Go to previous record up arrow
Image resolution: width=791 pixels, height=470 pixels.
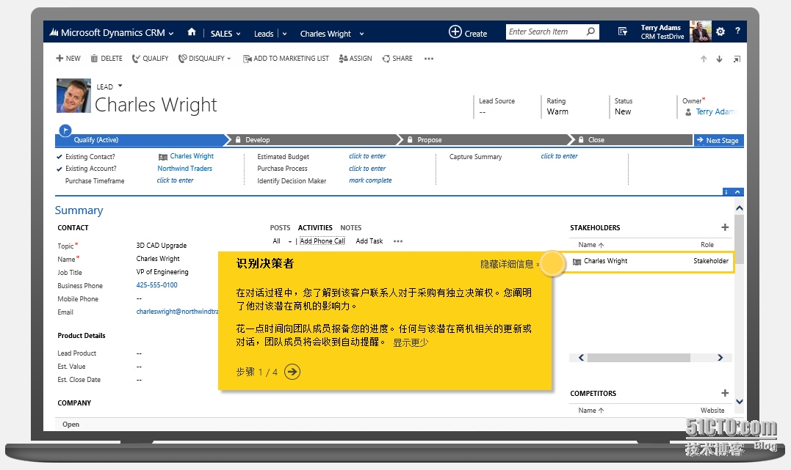click(703, 59)
